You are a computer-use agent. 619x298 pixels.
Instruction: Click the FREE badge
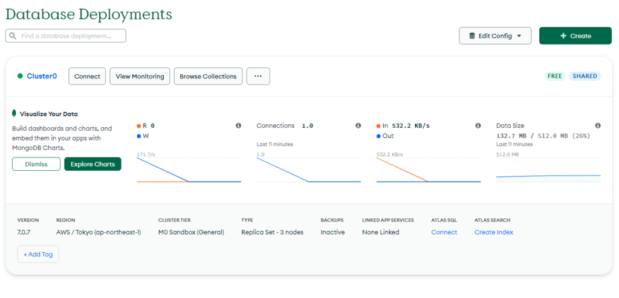tap(555, 76)
